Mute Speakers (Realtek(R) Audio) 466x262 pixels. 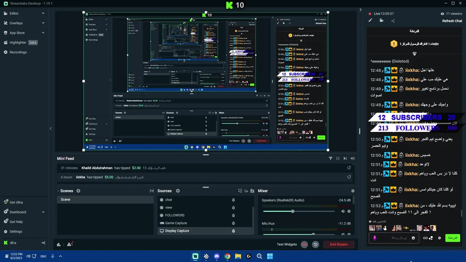tap(343, 211)
